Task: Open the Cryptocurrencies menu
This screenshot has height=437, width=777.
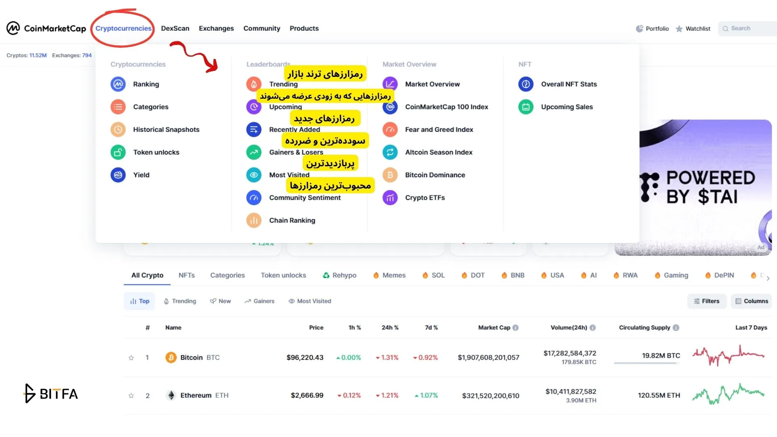Action: (123, 28)
